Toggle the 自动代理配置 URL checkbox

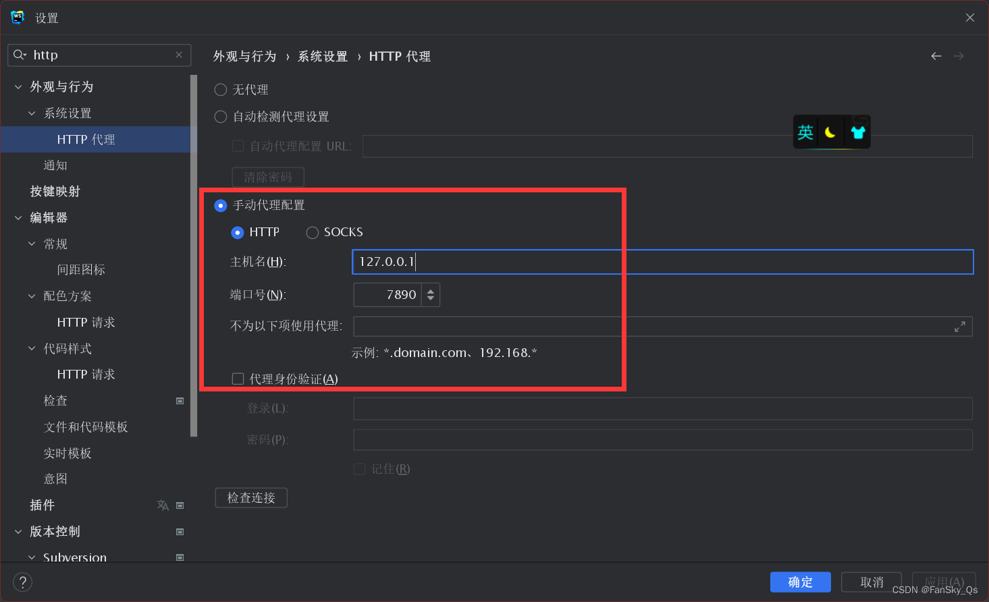[x=238, y=146]
